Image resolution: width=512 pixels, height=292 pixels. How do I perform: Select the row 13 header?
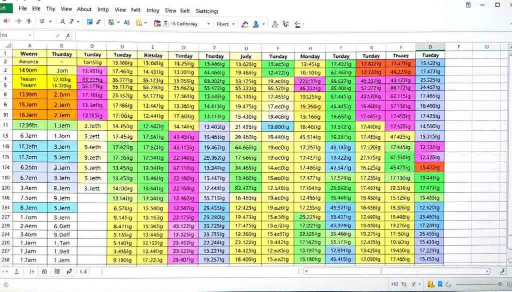click(5, 136)
